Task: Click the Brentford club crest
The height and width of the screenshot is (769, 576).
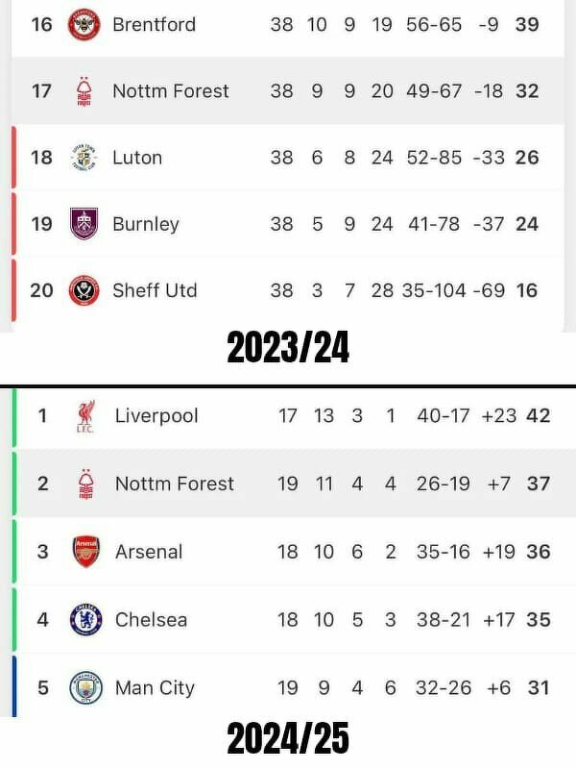Action: 84,24
